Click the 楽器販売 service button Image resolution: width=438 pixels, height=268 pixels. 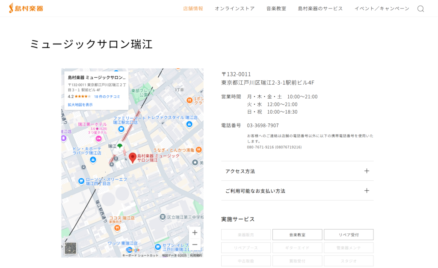click(x=246, y=235)
